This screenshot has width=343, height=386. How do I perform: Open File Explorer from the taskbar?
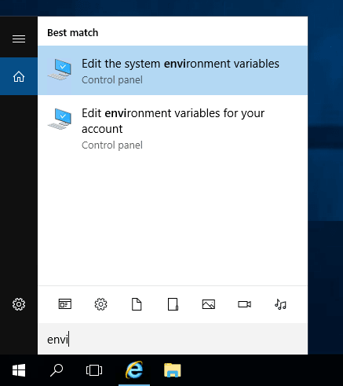pyautogui.click(x=173, y=370)
